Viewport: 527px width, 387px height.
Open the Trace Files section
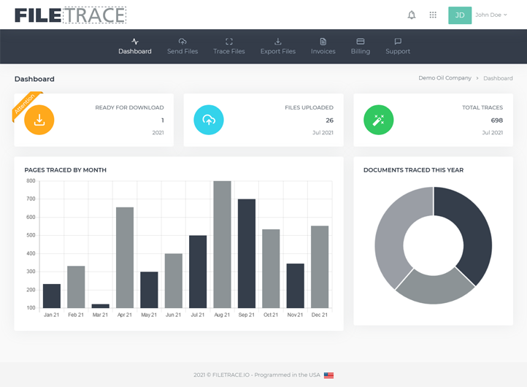pyautogui.click(x=229, y=47)
